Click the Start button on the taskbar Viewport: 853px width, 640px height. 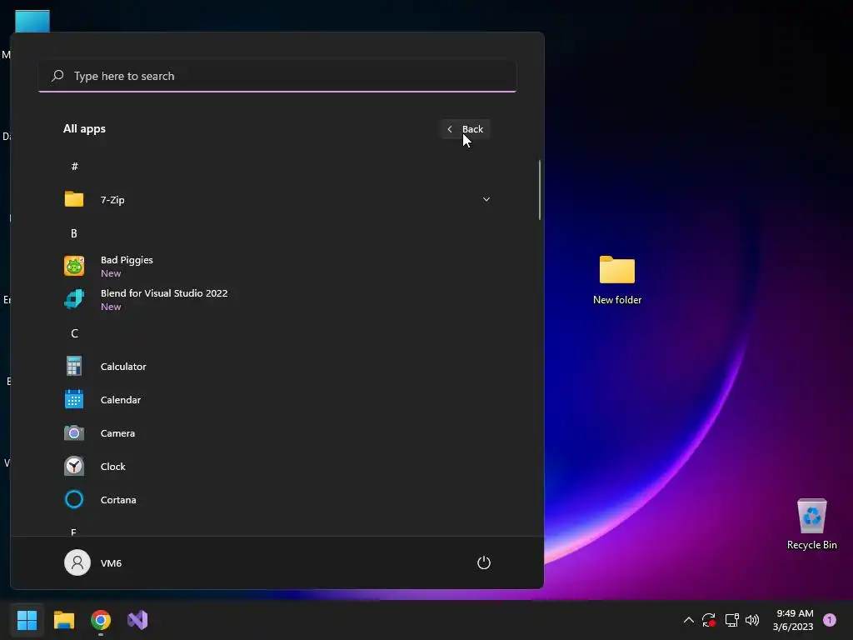pos(27,620)
